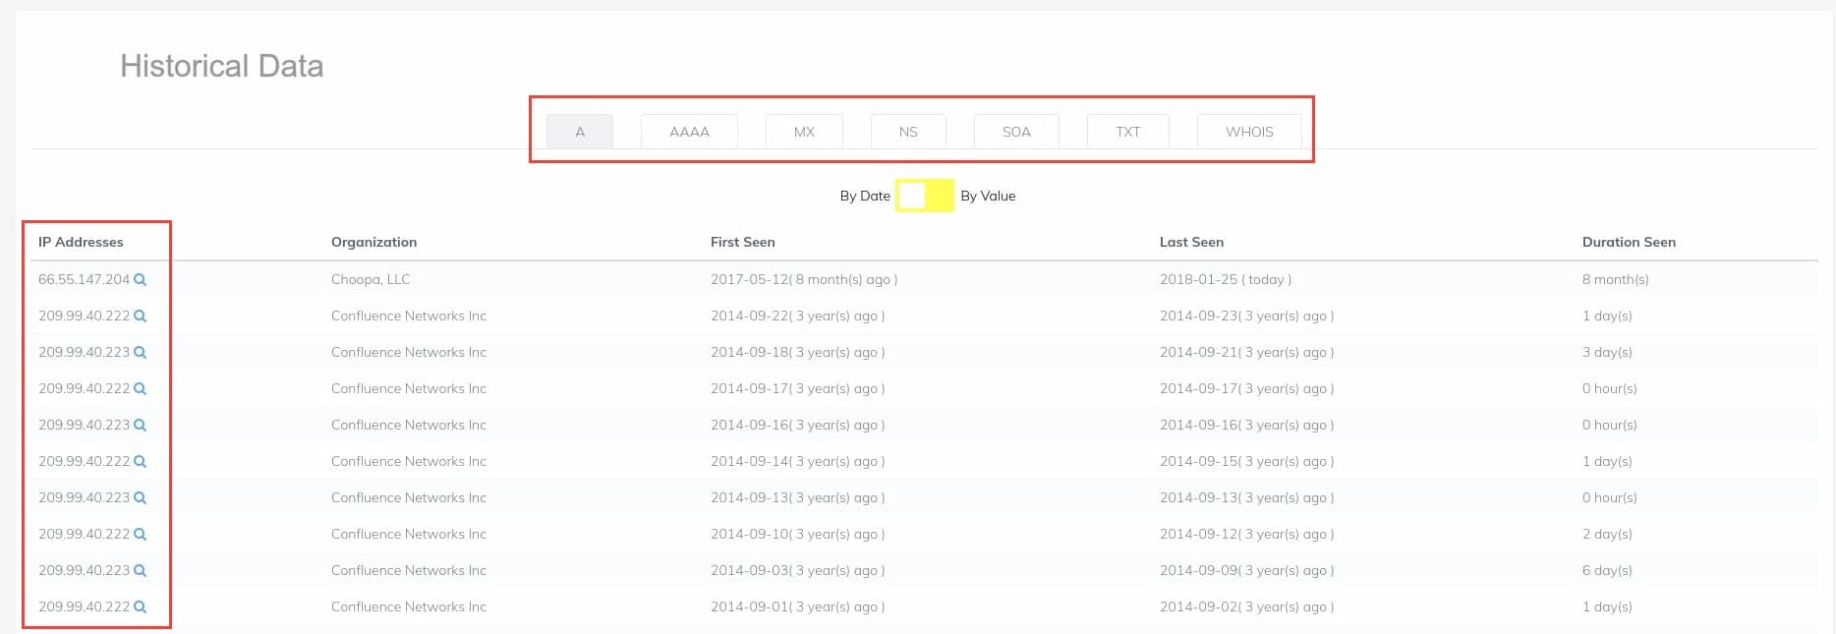
Task: Click the "Last Seen" column header
Action: 1191,242
